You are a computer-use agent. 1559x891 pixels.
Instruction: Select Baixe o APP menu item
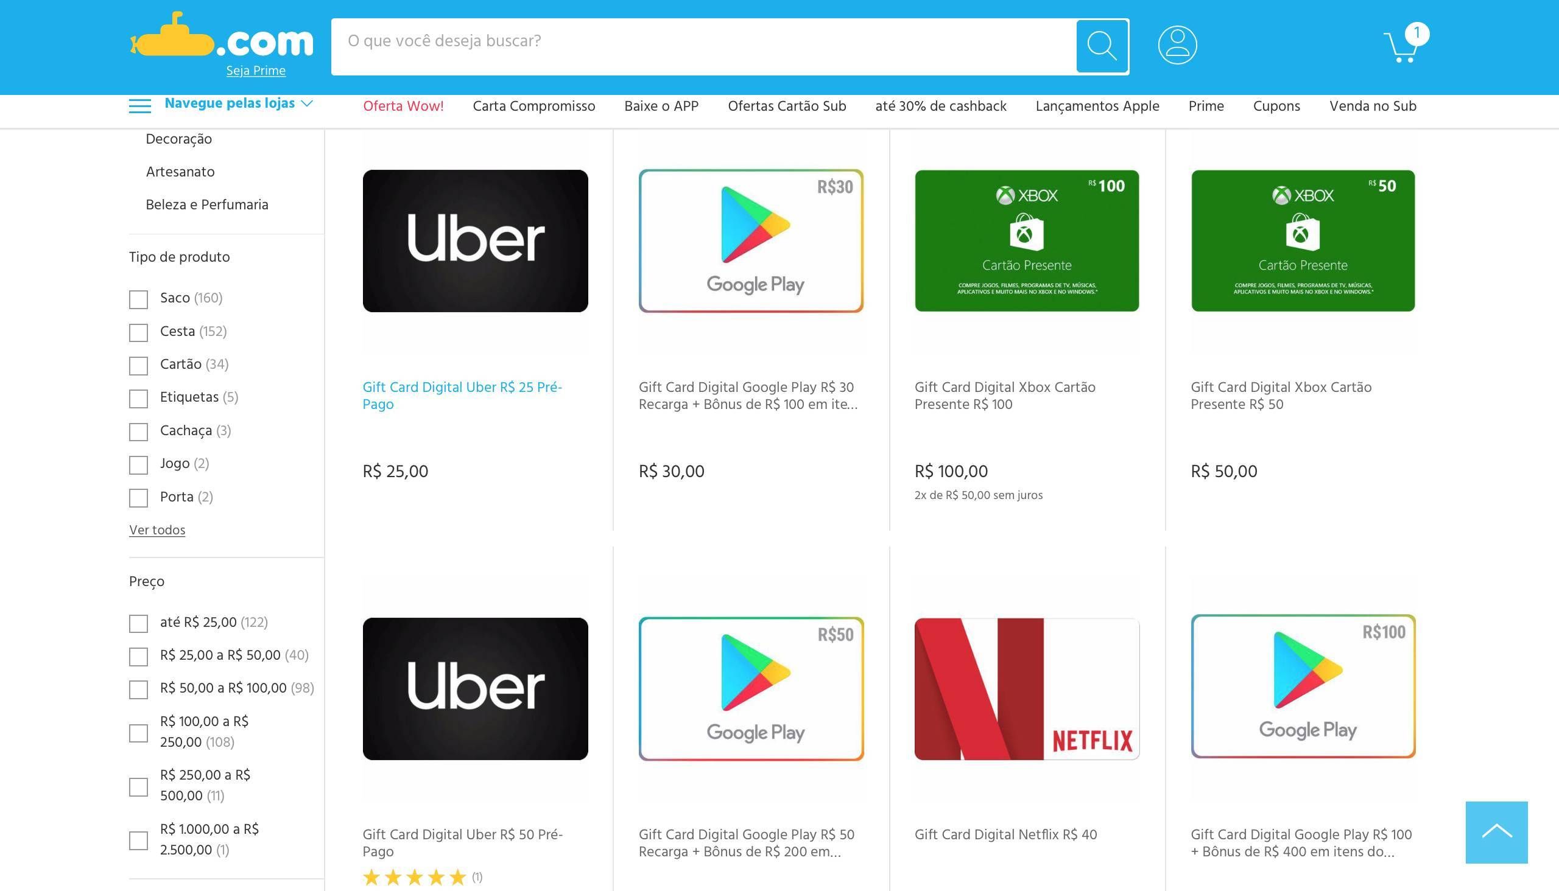pos(661,106)
